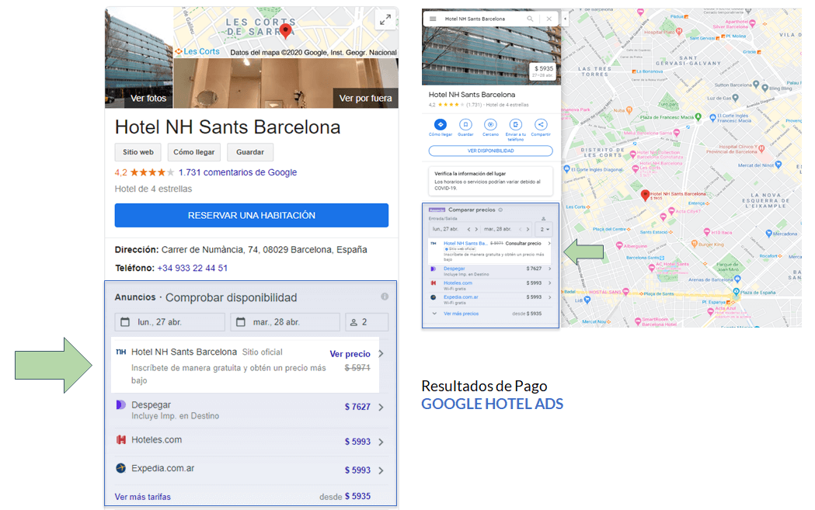Viewport: 815px width, 510px height.
Task: Expand the Hoteles.com $ 5993 row chevron
Action: 381,442
